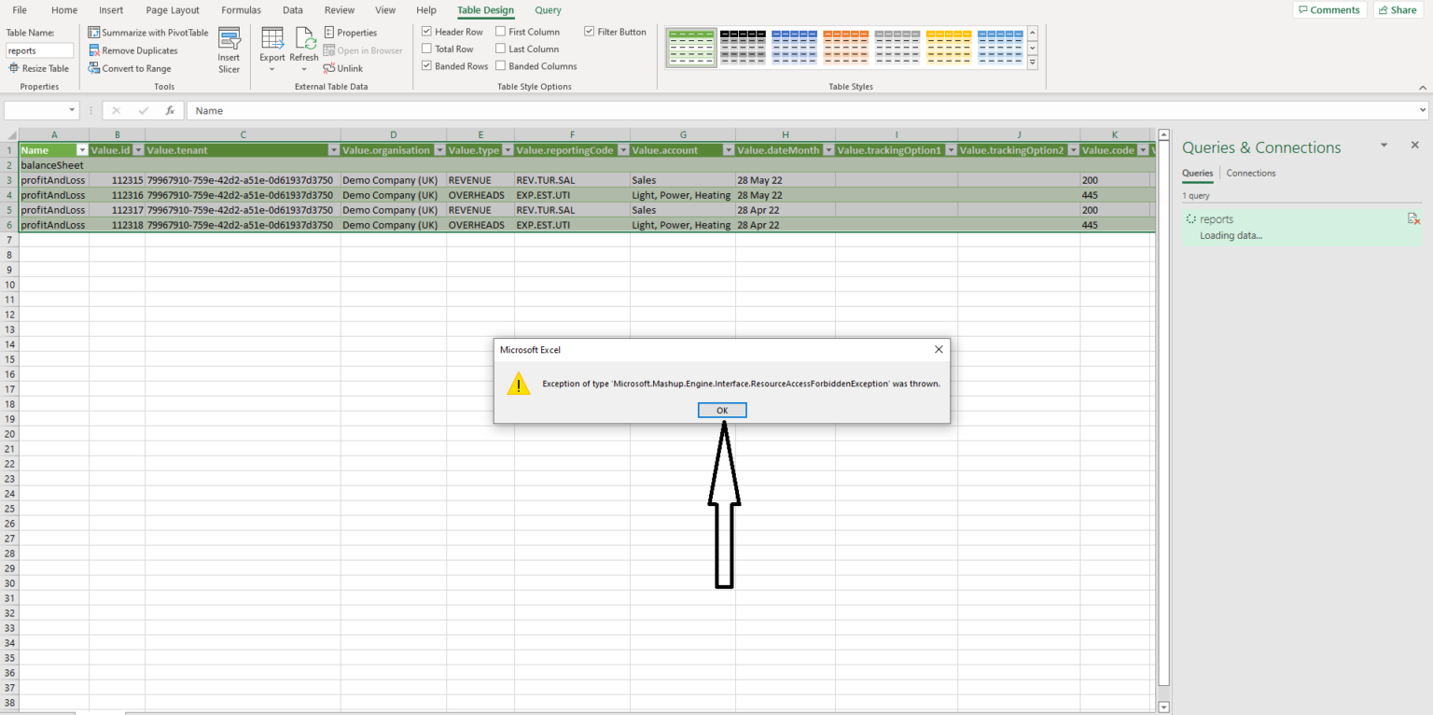
Task: Click Remove Duplicates tool
Action: pos(132,50)
